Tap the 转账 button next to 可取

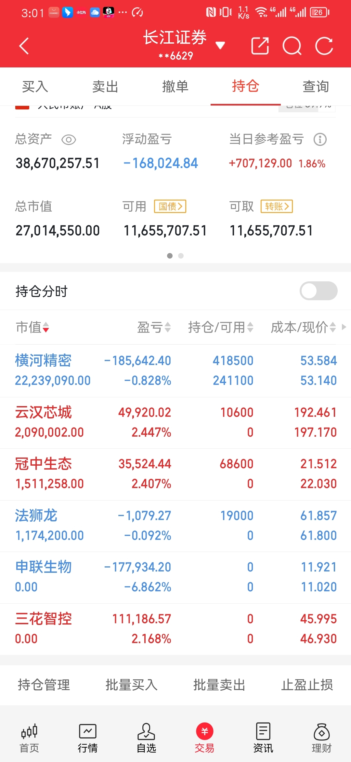point(277,206)
